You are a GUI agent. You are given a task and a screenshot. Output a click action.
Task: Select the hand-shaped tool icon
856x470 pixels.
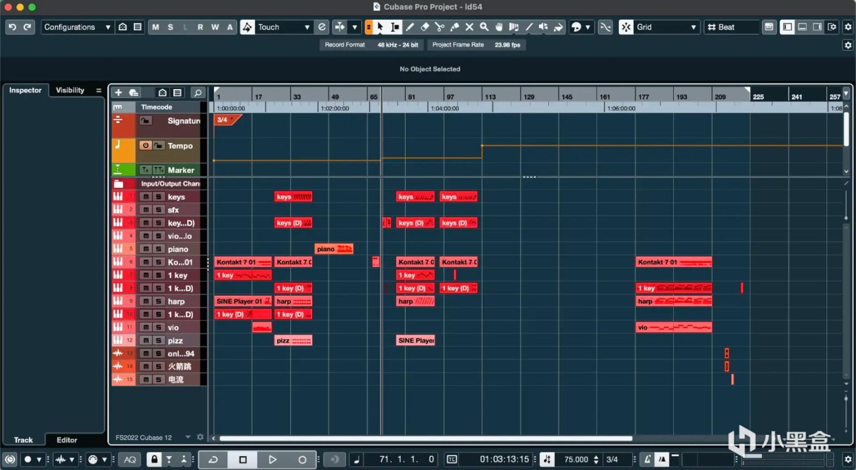[499, 27]
